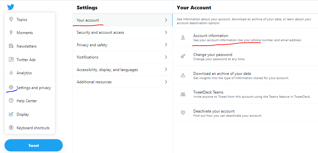Click the Display pencil icon

coord(11,114)
